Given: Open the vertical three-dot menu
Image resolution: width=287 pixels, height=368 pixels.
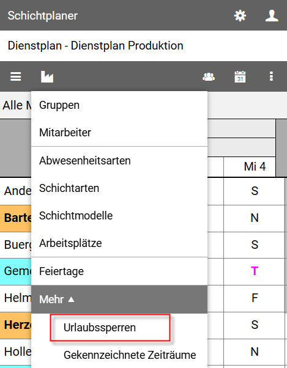Looking at the screenshot, I should click(271, 76).
